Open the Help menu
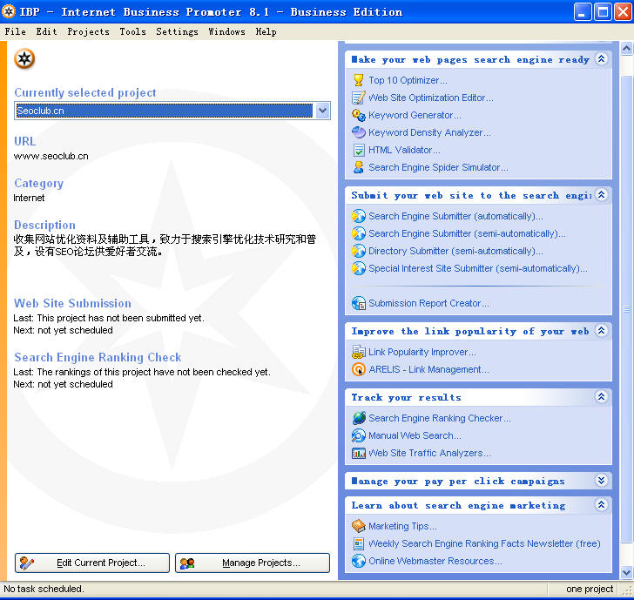The width and height of the screenshot is (634, 600). point(266,31)
